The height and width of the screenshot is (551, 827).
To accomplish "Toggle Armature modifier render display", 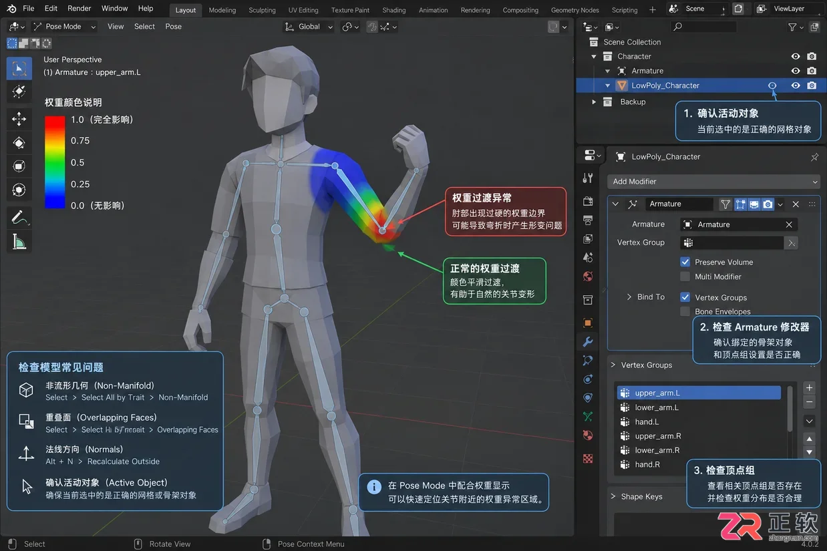I will click(768, 204).
